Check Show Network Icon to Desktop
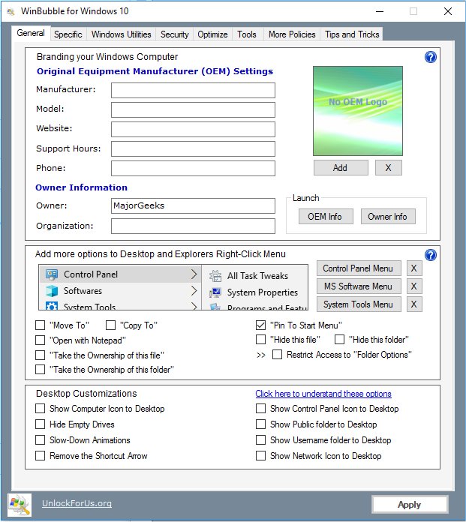 tap(261, 455)
